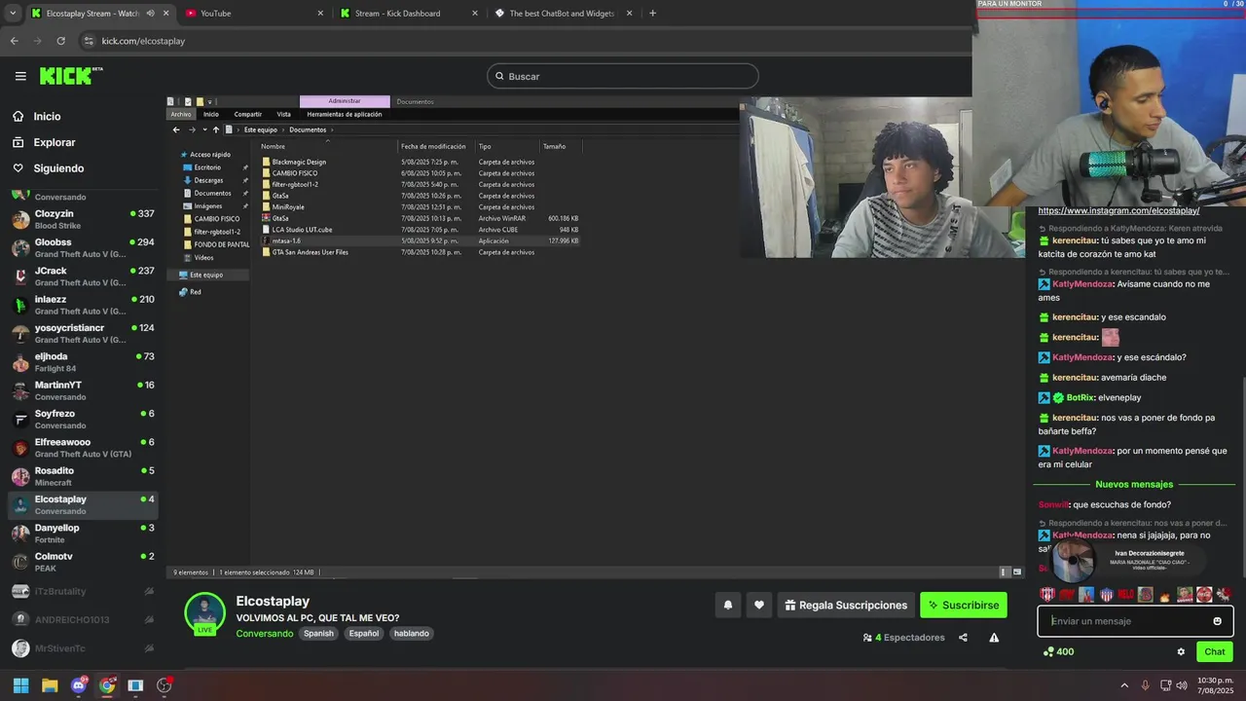Open yosoycristiancr channel in sidebar
1246x701 pixels.
pyautogui.click(x=82, y=333)
